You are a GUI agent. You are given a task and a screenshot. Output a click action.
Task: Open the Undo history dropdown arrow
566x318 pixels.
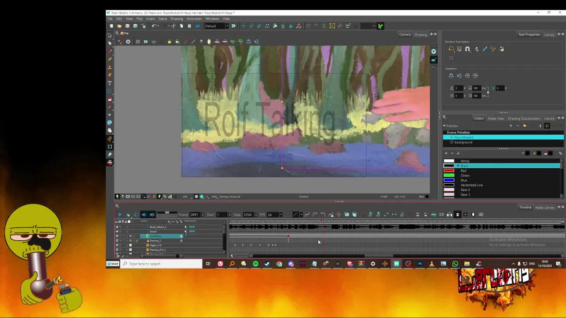pyautogui.click(x=158, y=26)
